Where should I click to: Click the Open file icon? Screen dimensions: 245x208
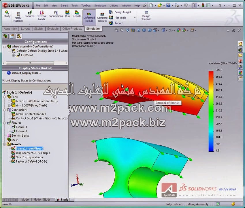coord(159,5)
